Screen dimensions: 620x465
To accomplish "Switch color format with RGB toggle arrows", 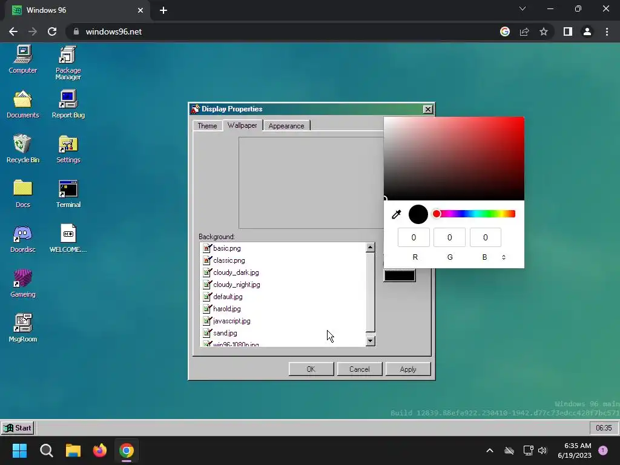I will click(x=503, y=257).
